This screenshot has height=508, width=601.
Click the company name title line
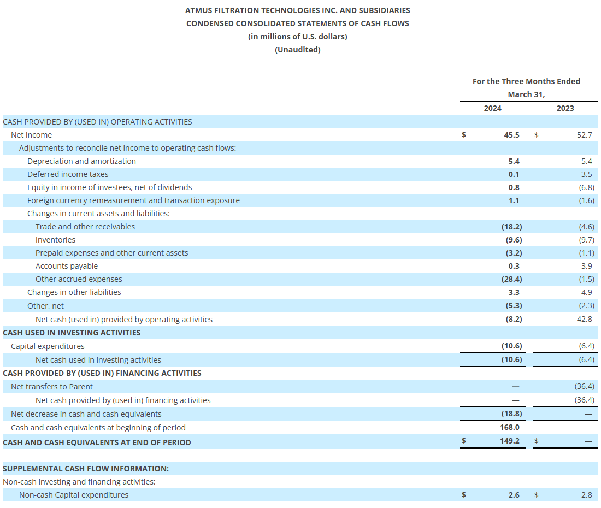tap(297, 11)
